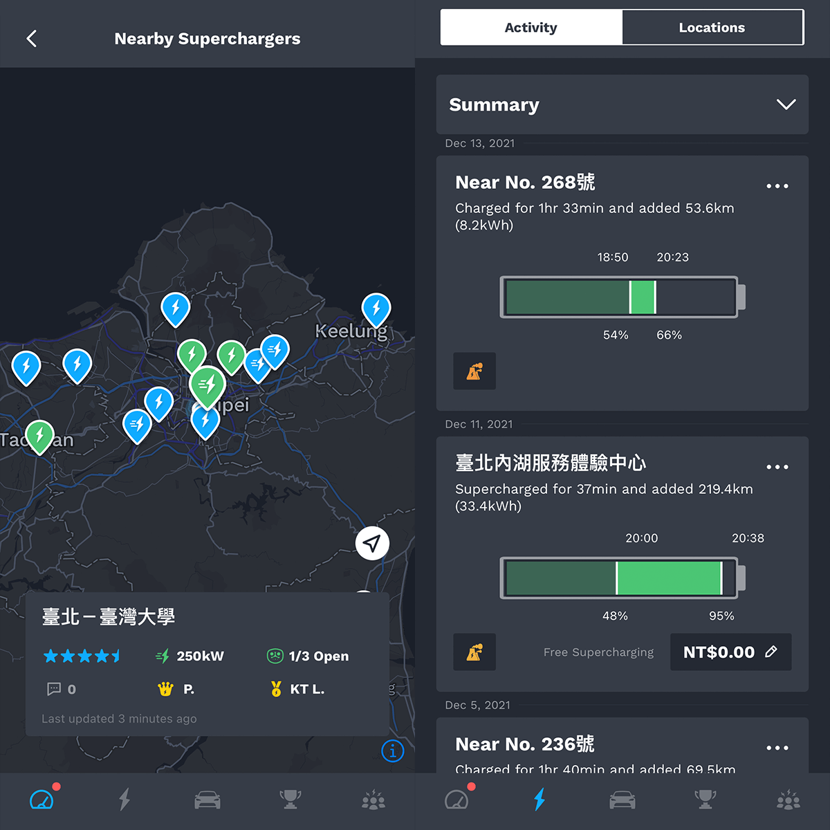The width and height of the screenshot is (830, 830).
Task: Tap the '66%' end charge level
Action: click(x=669, y=335)
